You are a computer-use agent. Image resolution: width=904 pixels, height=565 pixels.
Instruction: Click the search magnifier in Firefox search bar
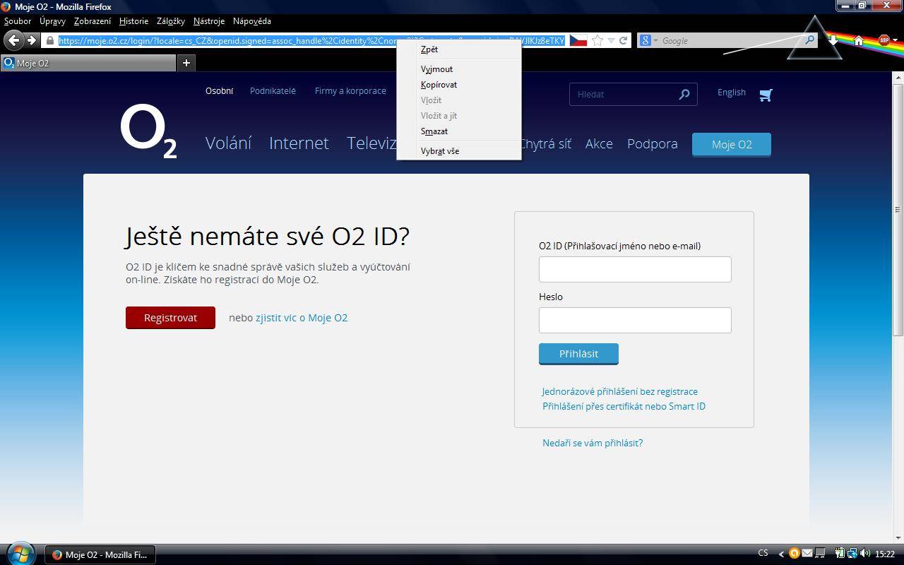[809, 40]
